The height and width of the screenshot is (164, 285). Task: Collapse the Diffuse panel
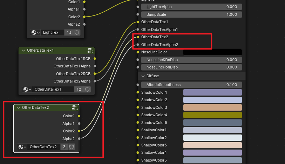coord(143,76)
